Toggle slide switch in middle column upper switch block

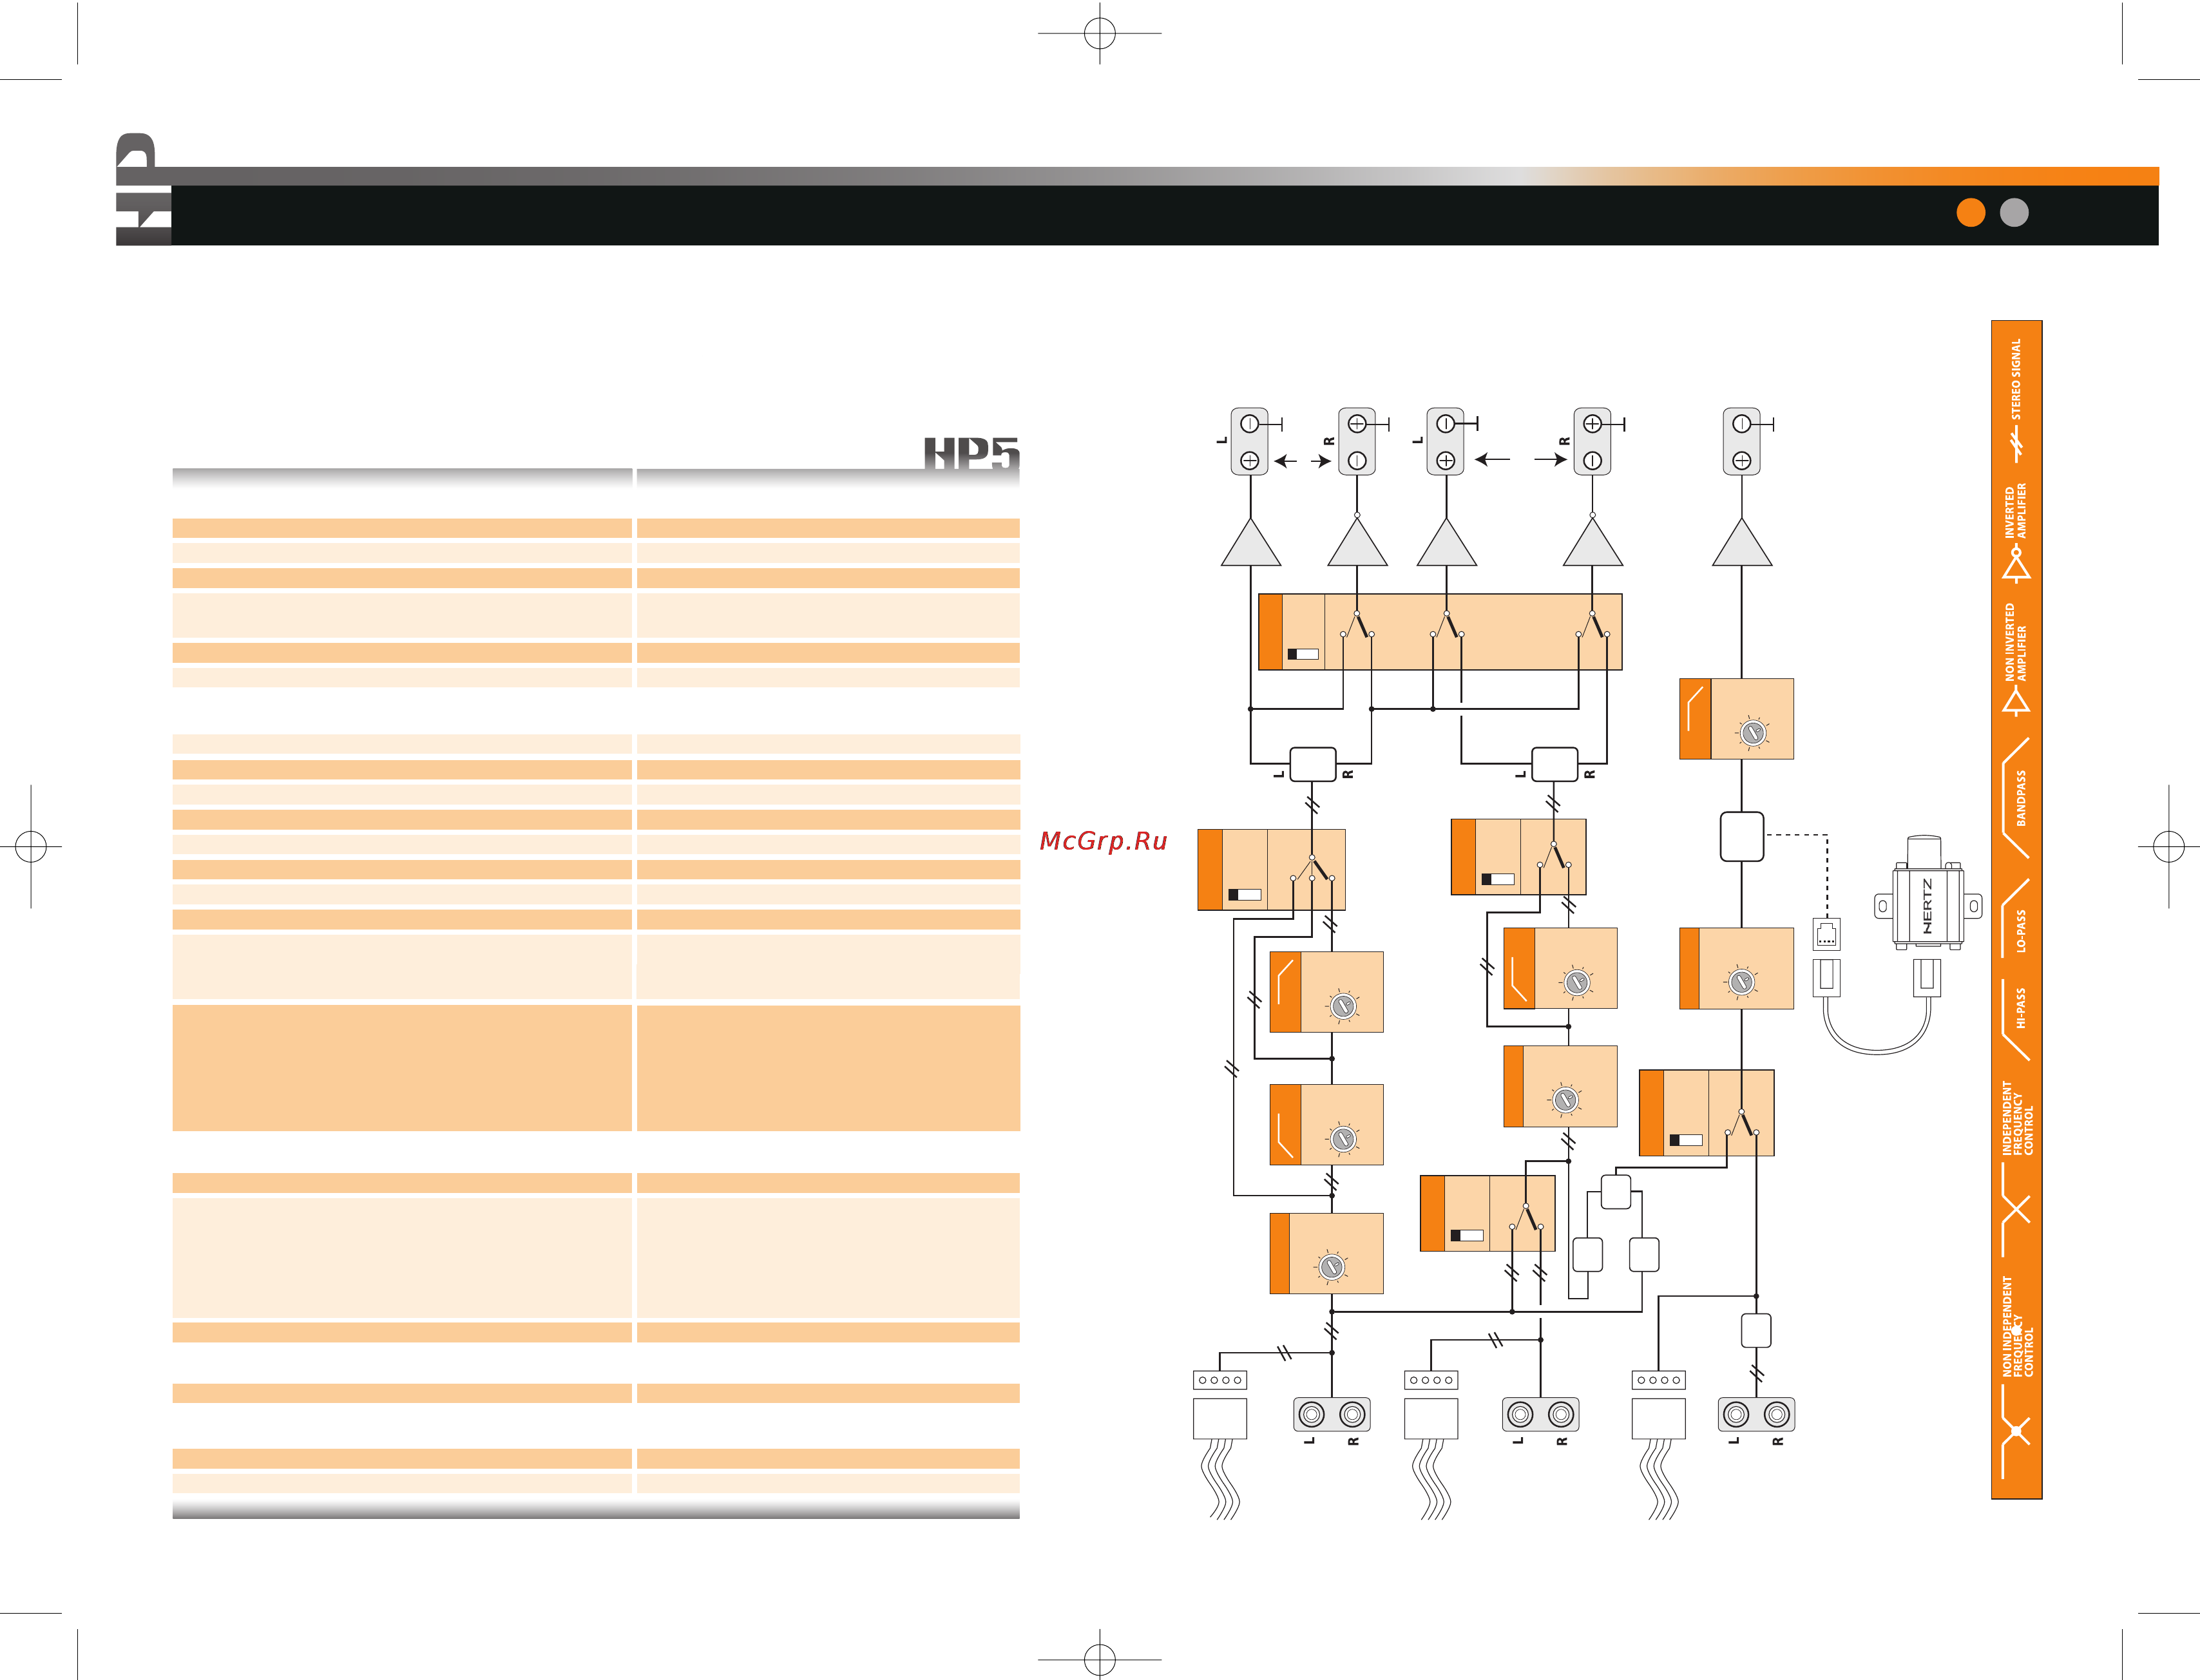tap(1498, 879)
